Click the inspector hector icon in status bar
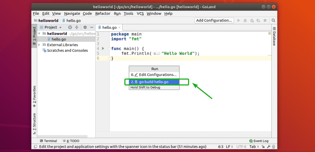Image resolution: width=315 pixels, height=152 pixels. pyautogui.click(x=273, y=146)
